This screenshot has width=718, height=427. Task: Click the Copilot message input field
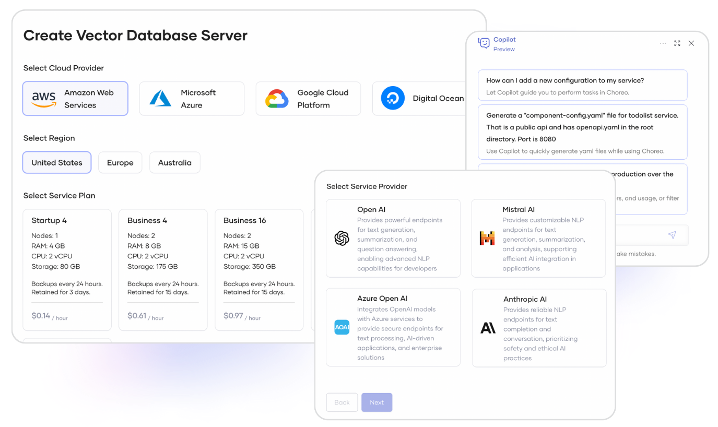pyautogui.click(x=651, y=235)
